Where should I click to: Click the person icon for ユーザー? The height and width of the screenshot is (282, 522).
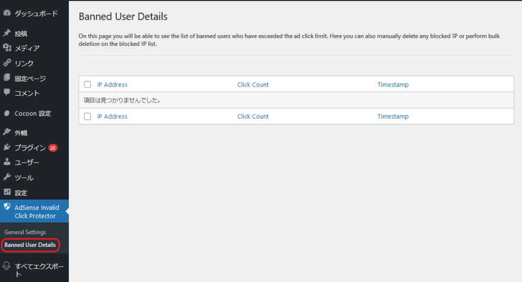(7, 162)
